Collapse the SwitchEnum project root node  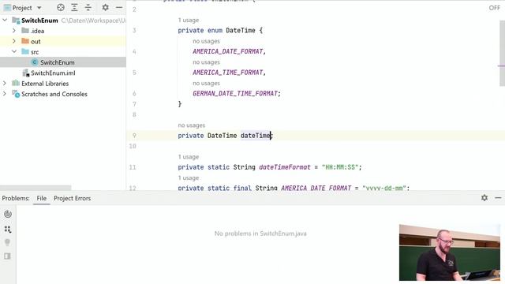(5, 21)
